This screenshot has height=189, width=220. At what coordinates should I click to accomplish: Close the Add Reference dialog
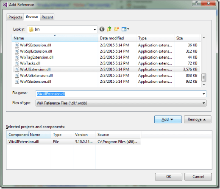[x=209, y=3]
